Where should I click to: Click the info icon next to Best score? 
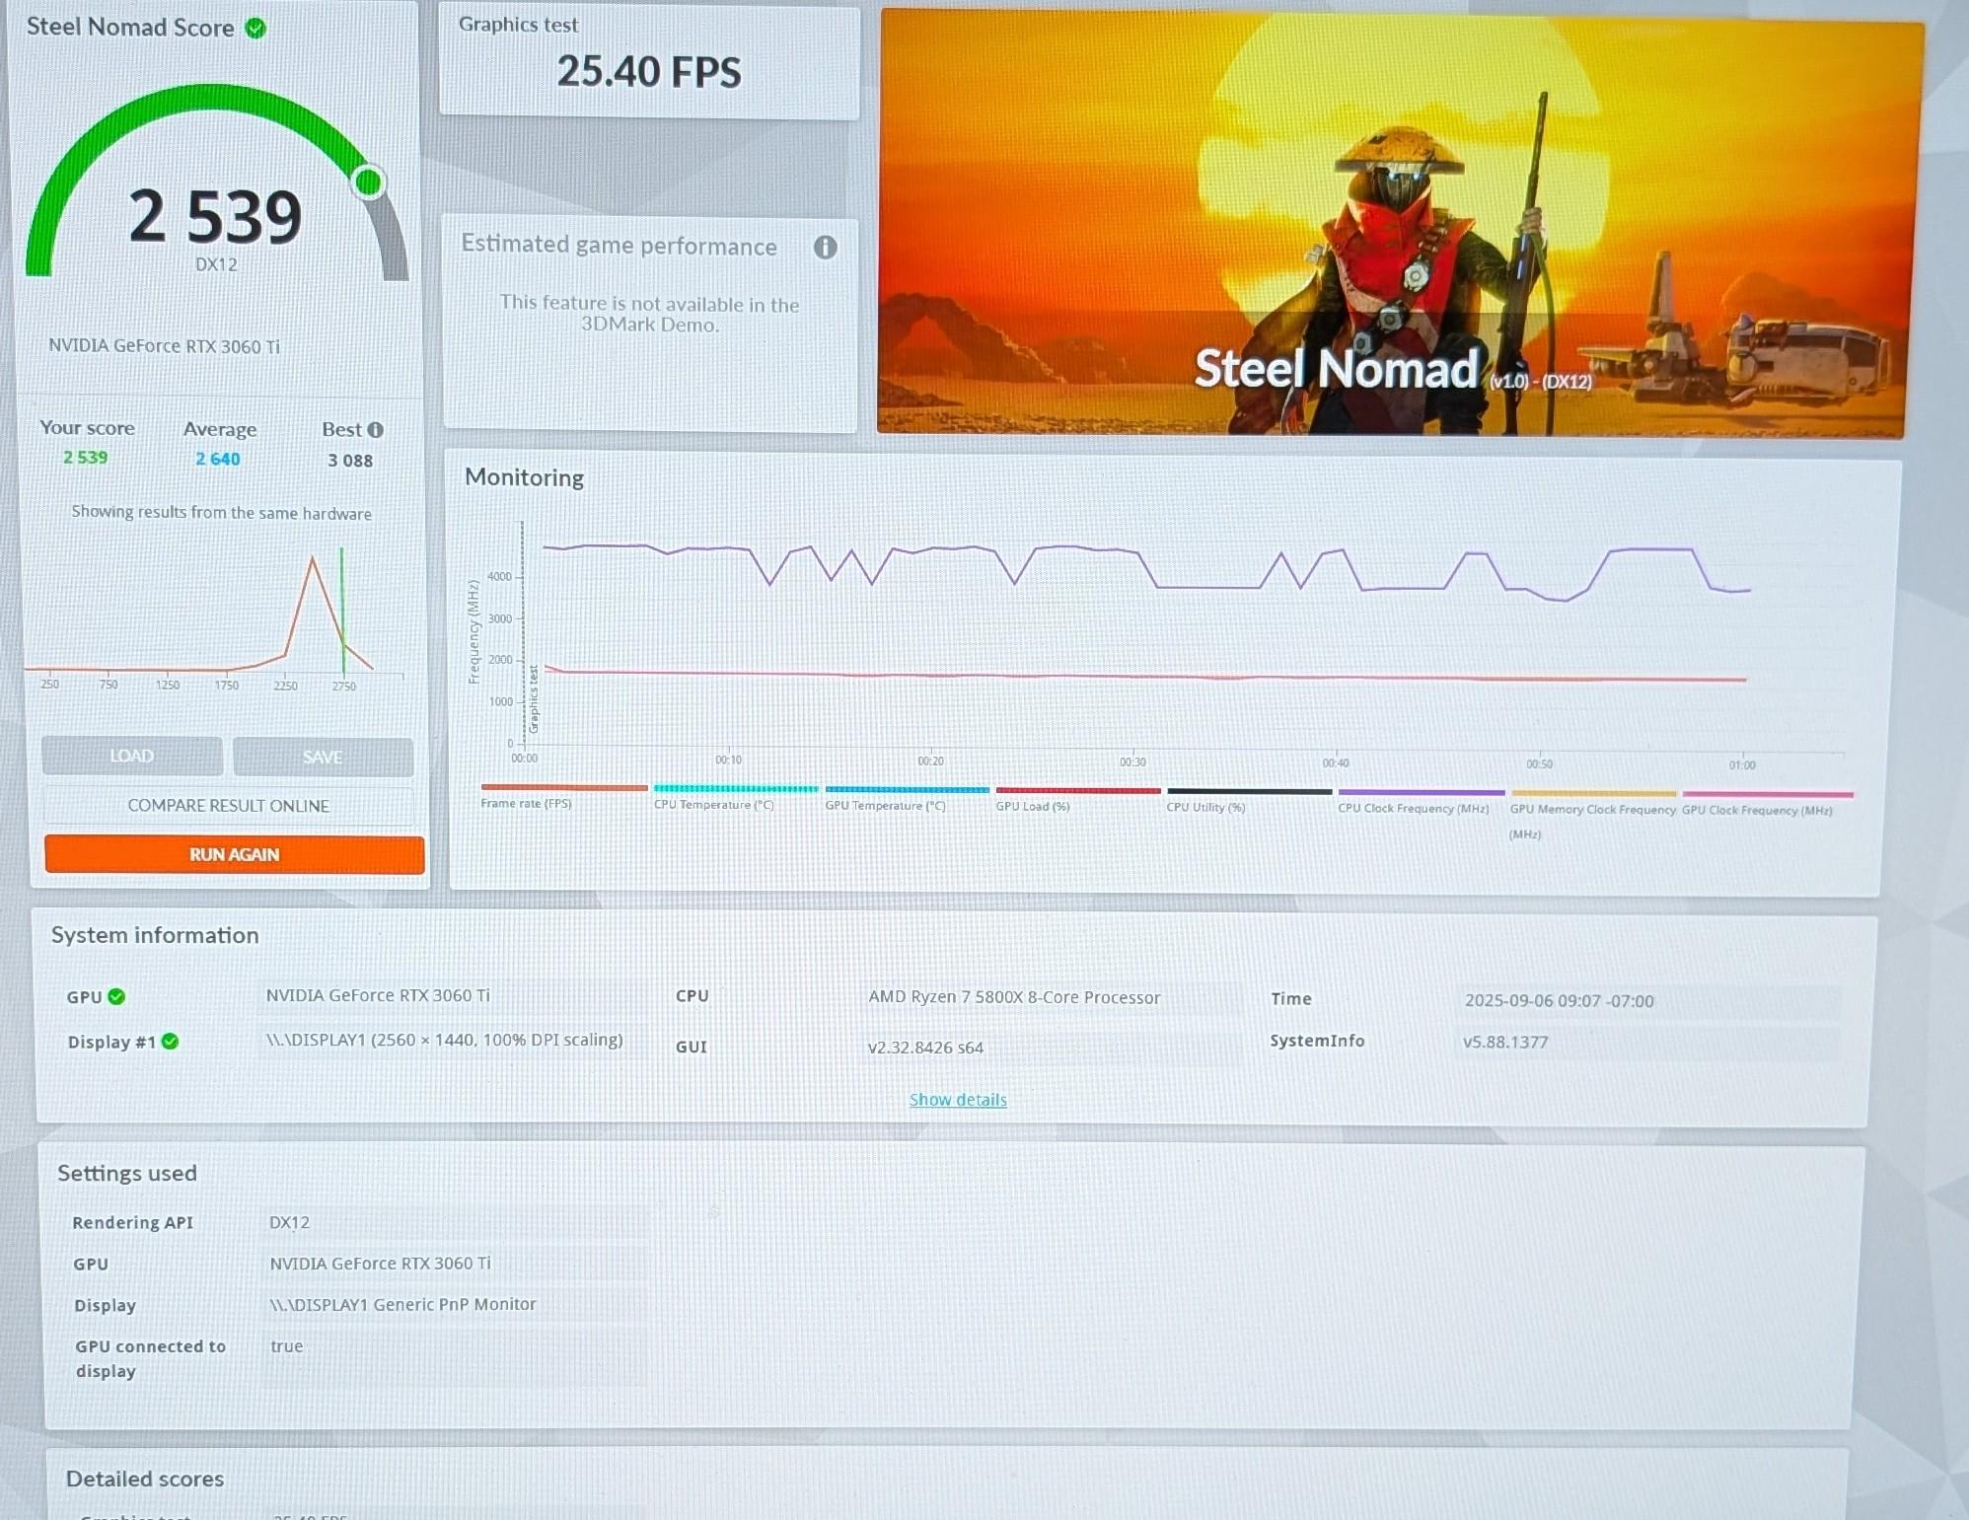[376, 430]
